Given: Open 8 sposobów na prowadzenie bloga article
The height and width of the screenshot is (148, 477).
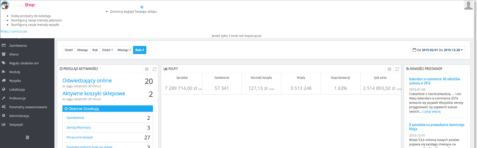Looking at the screenshot, I should 437,127.
